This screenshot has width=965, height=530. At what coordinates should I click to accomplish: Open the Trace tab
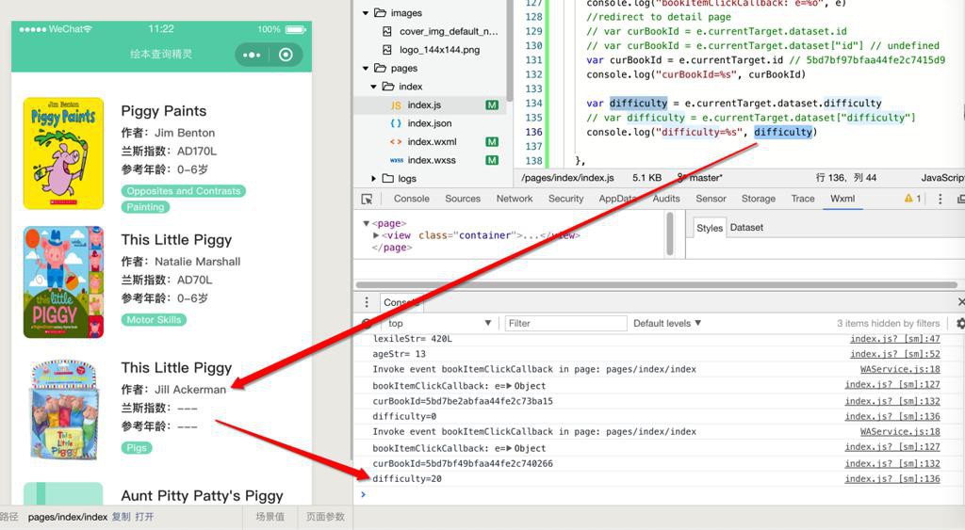point(803,199)
